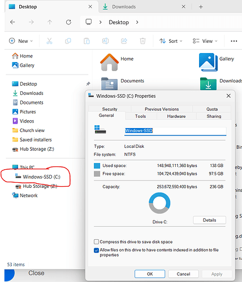
Task: Click the Windows-SSD drive name field
Action: point(175,131)
